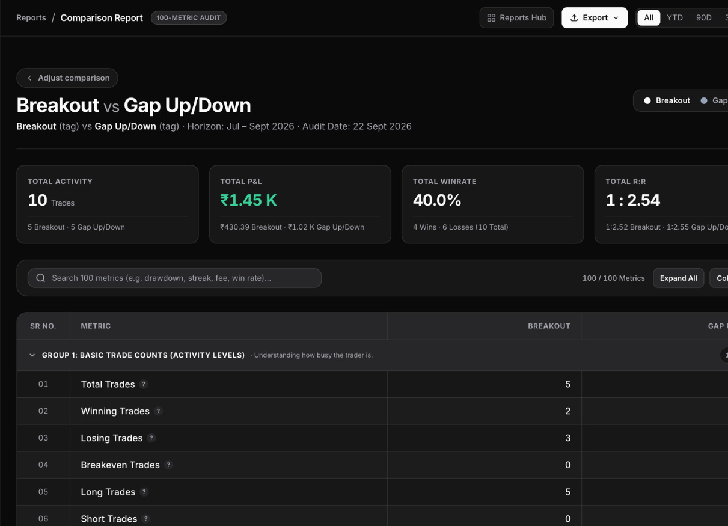Click the Total Activity card
Viewport: 728px width, 526px height.
pos(108,204)
